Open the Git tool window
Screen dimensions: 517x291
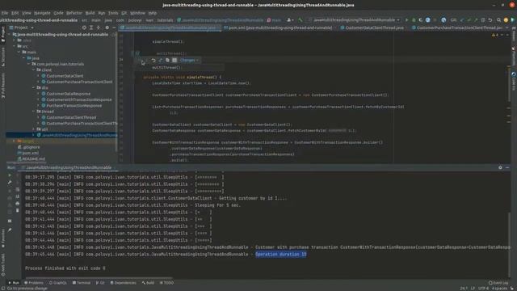pyautogui.click(x=100, y=283)
